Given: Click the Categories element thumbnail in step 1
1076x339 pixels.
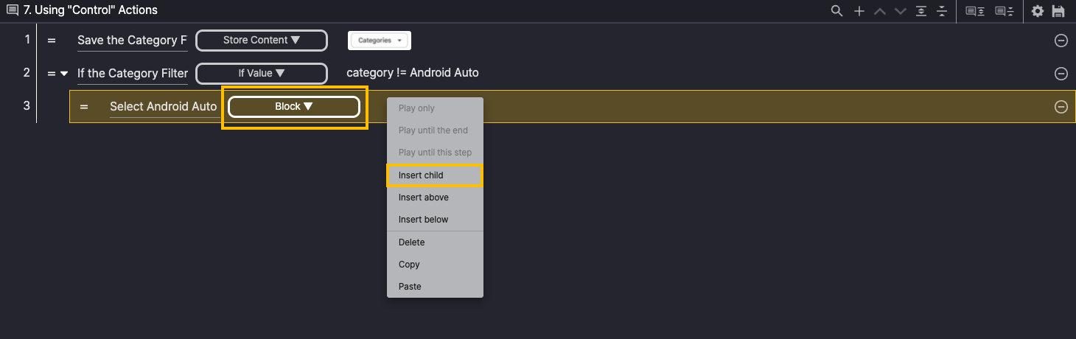Looking at the screenshot, I should [x=379, y=41].
